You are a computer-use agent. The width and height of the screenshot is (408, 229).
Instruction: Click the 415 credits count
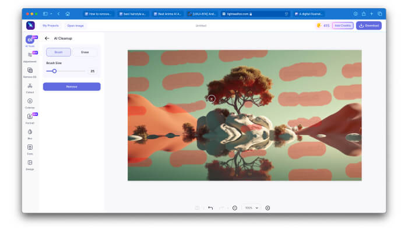pos(326,26)
